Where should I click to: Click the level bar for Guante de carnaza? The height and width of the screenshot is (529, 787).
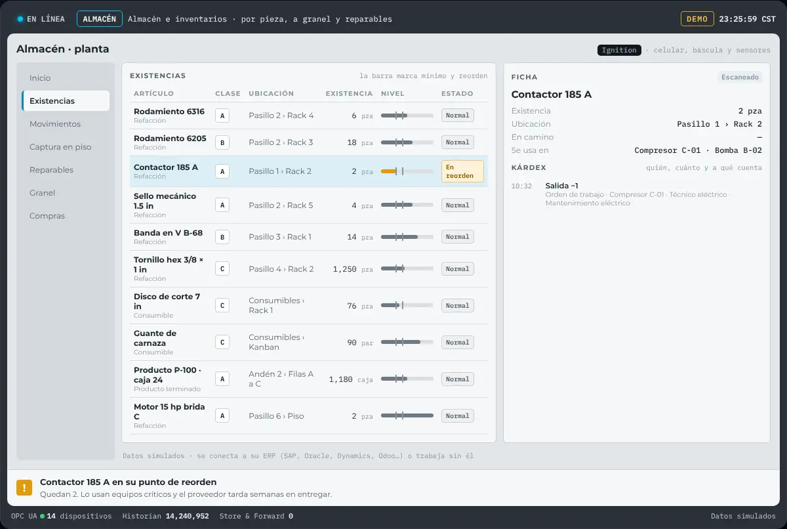[x=407, y=343]
